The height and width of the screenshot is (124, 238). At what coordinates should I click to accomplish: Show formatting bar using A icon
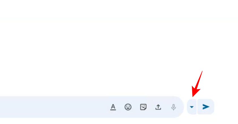coord(113,107)
